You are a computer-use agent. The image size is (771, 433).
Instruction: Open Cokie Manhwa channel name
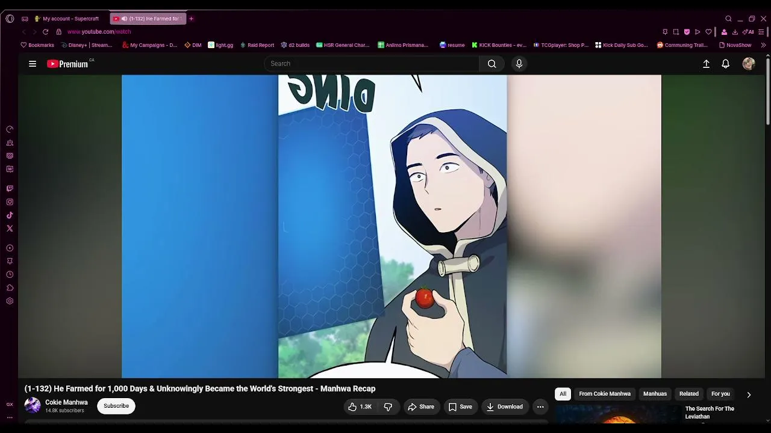click(x=66, y=402)
